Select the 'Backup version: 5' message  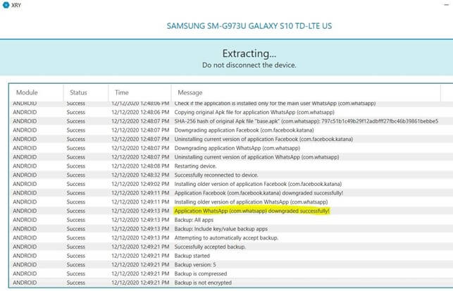click(195, 265)
